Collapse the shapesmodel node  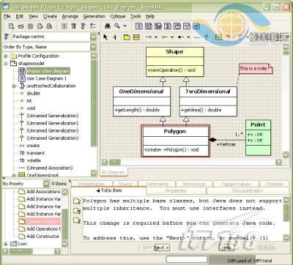tap(6, 64)
